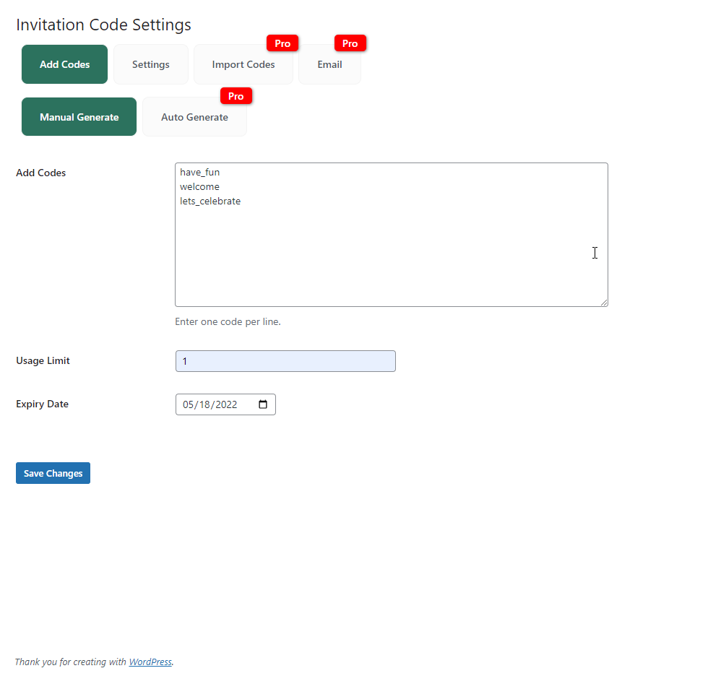Click the Expiry Date field value
The height and width of the screenshot is (676, 708).
210,404
